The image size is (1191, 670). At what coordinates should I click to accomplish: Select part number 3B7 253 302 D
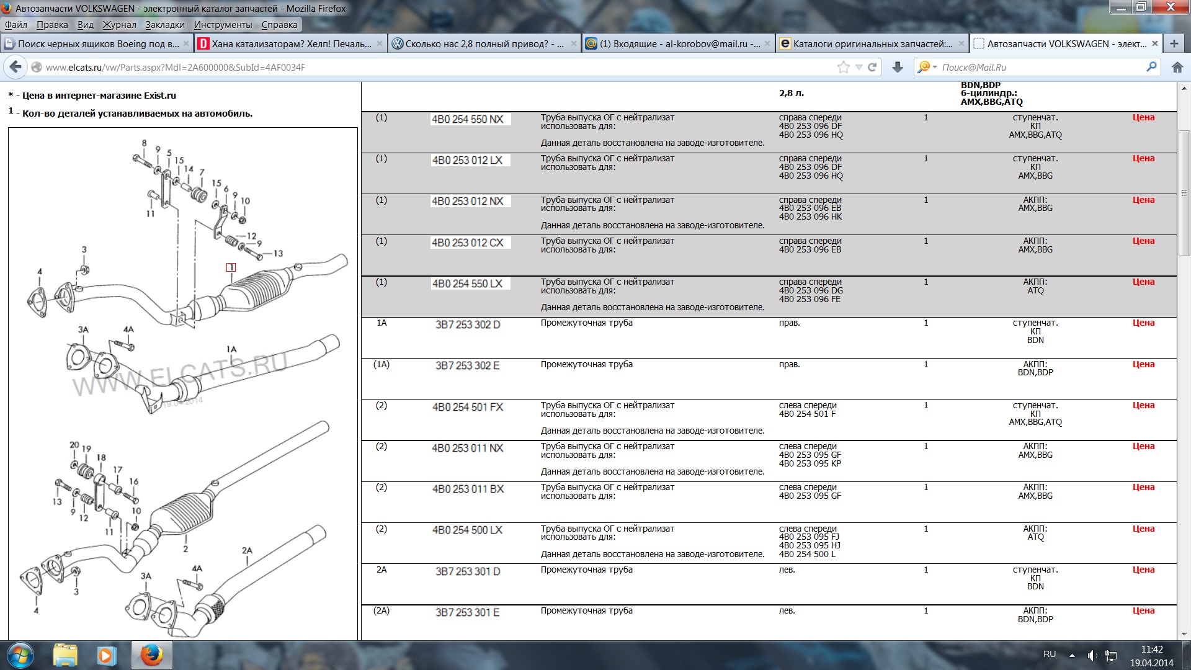[x=468, y=324]
